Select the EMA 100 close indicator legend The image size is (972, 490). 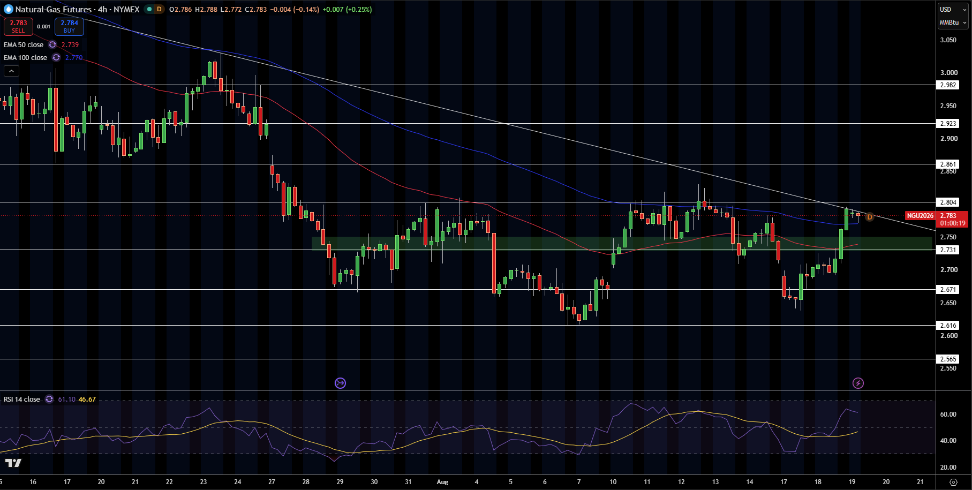pyautogui.click(x=25, y=58)
